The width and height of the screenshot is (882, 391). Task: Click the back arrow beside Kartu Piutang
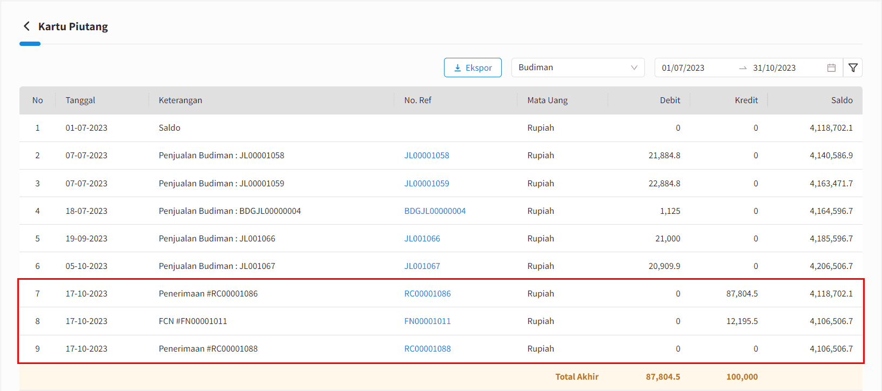click(26, 26)
